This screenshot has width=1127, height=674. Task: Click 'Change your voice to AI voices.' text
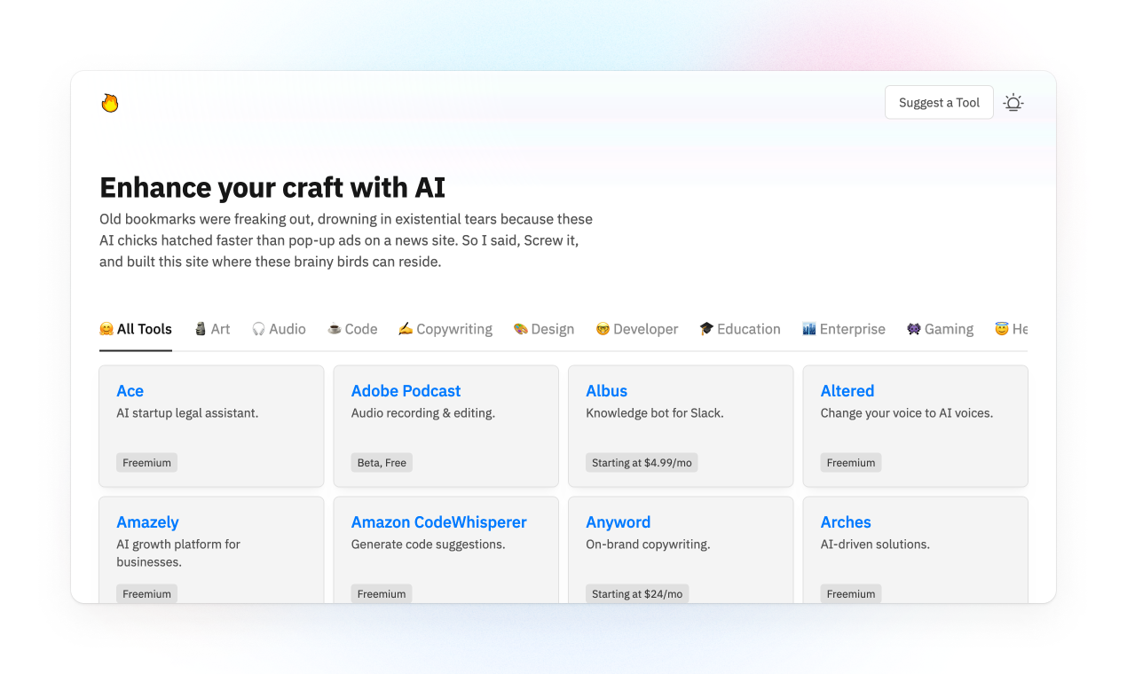point(907,413)
